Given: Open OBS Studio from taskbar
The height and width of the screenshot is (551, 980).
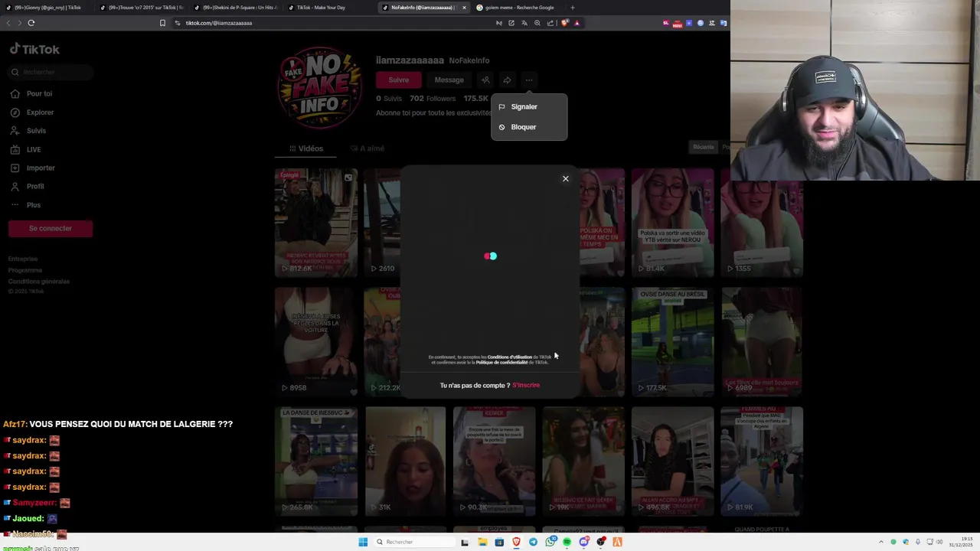Looking at the screenshot, I should (x=601, y=542).
